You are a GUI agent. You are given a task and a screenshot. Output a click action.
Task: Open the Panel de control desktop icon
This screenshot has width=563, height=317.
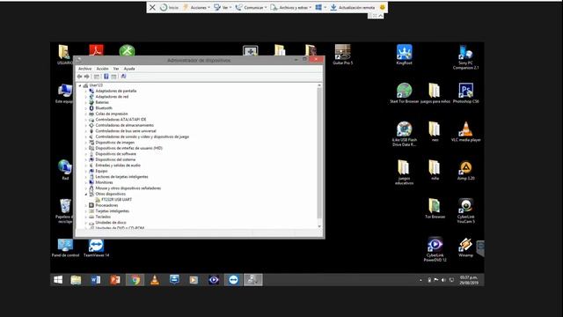click(x=65, y=247)
